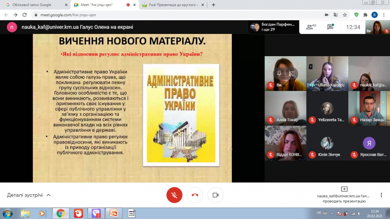The width and height of the screenshot is (390, 219).
Task: Switch to the Обліковий запис Google tab
Action: click(x=35, y=5)
